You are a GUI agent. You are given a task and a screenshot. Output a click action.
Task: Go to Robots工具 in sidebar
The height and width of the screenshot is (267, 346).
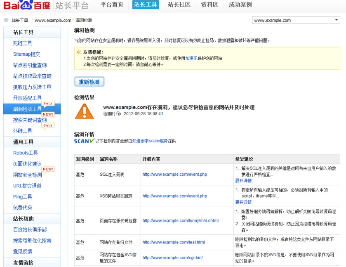pyautogui.click(x=26, y=153)
